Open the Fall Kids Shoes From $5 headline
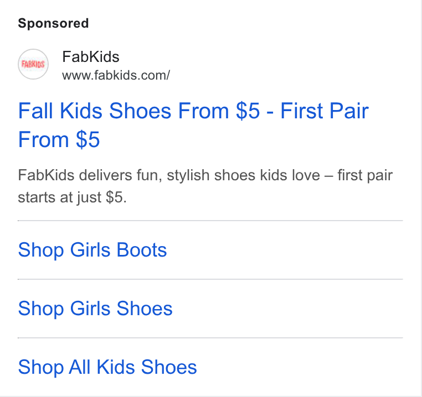 (193, 125)
